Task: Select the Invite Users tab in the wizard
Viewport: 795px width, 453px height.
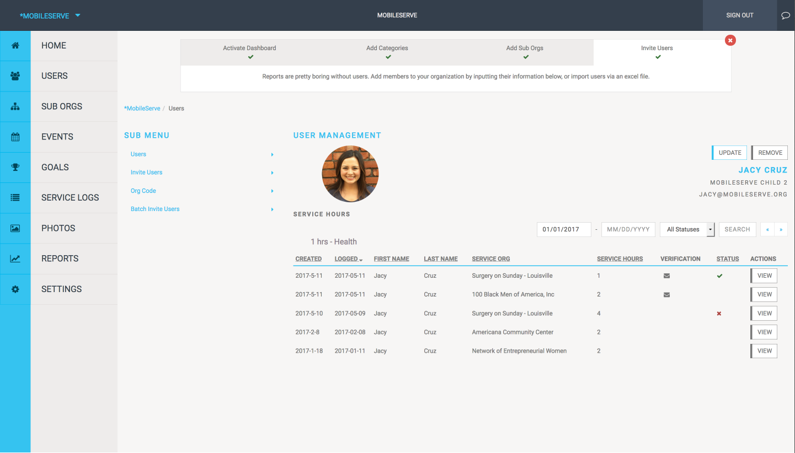Action: click(657, 52)
